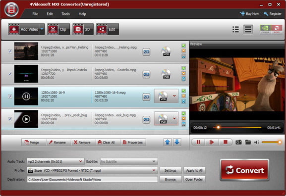Uncheck the prev_seek_bug video checkbox
Image resolution: width=286 pixels, height=196 pixels.
(x=10, y=119)
